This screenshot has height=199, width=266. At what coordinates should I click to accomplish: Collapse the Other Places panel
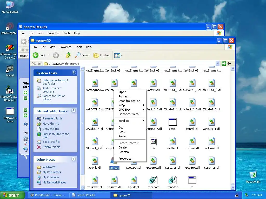point(74,159)
